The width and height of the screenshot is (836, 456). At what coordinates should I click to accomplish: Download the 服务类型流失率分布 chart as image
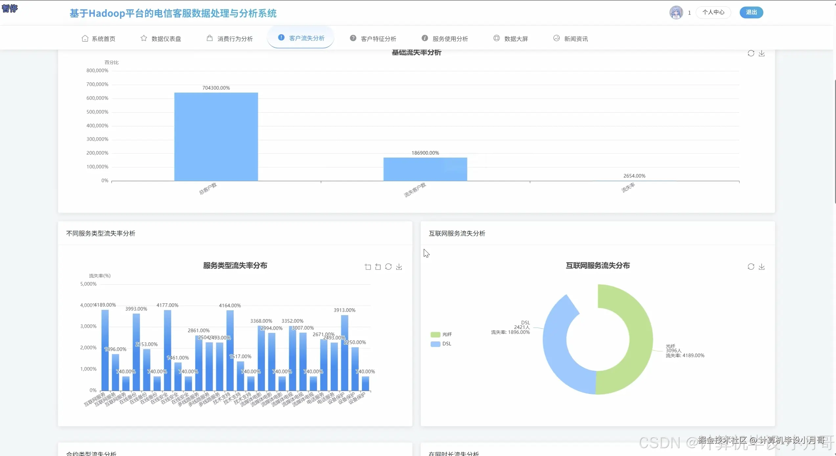click(399, 267)
